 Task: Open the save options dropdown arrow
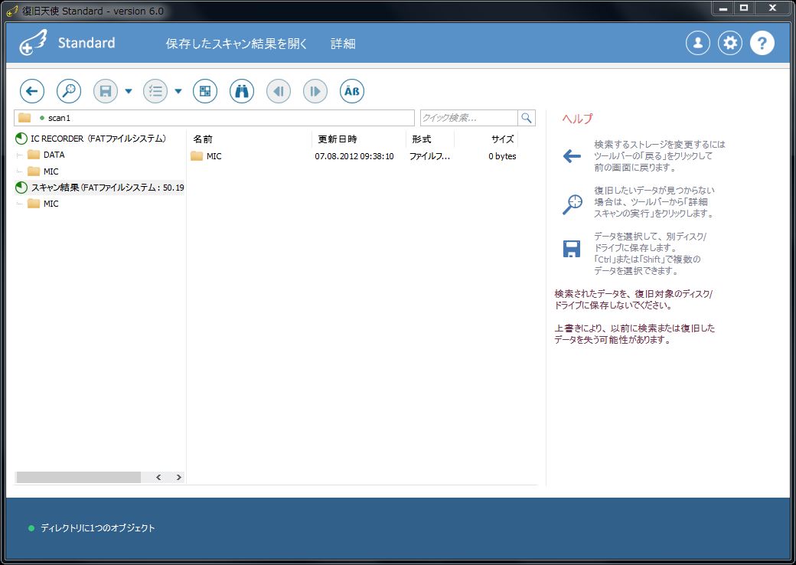tap(129, 91)
